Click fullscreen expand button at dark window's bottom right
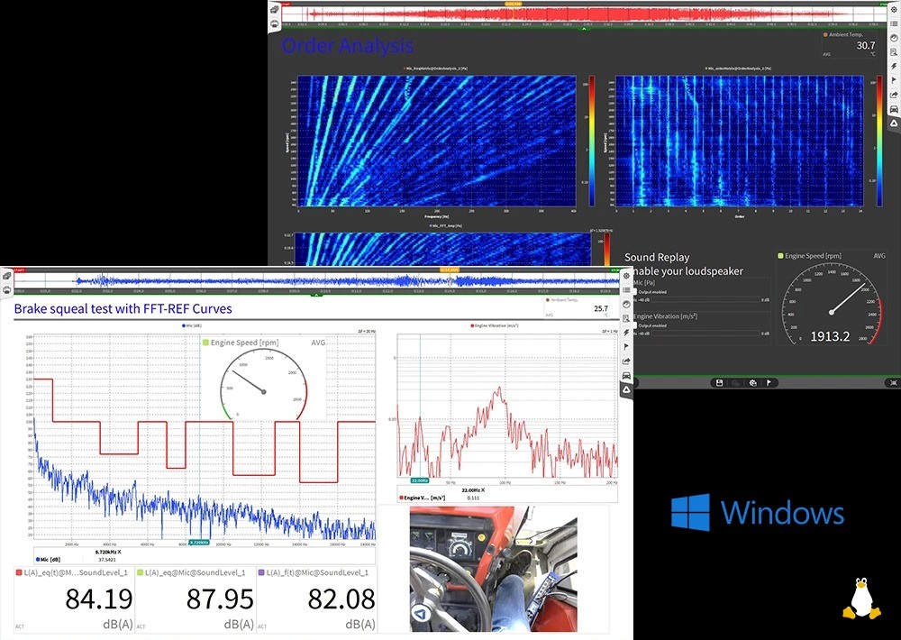Screen dimensions: 901x640 [892, 383]
